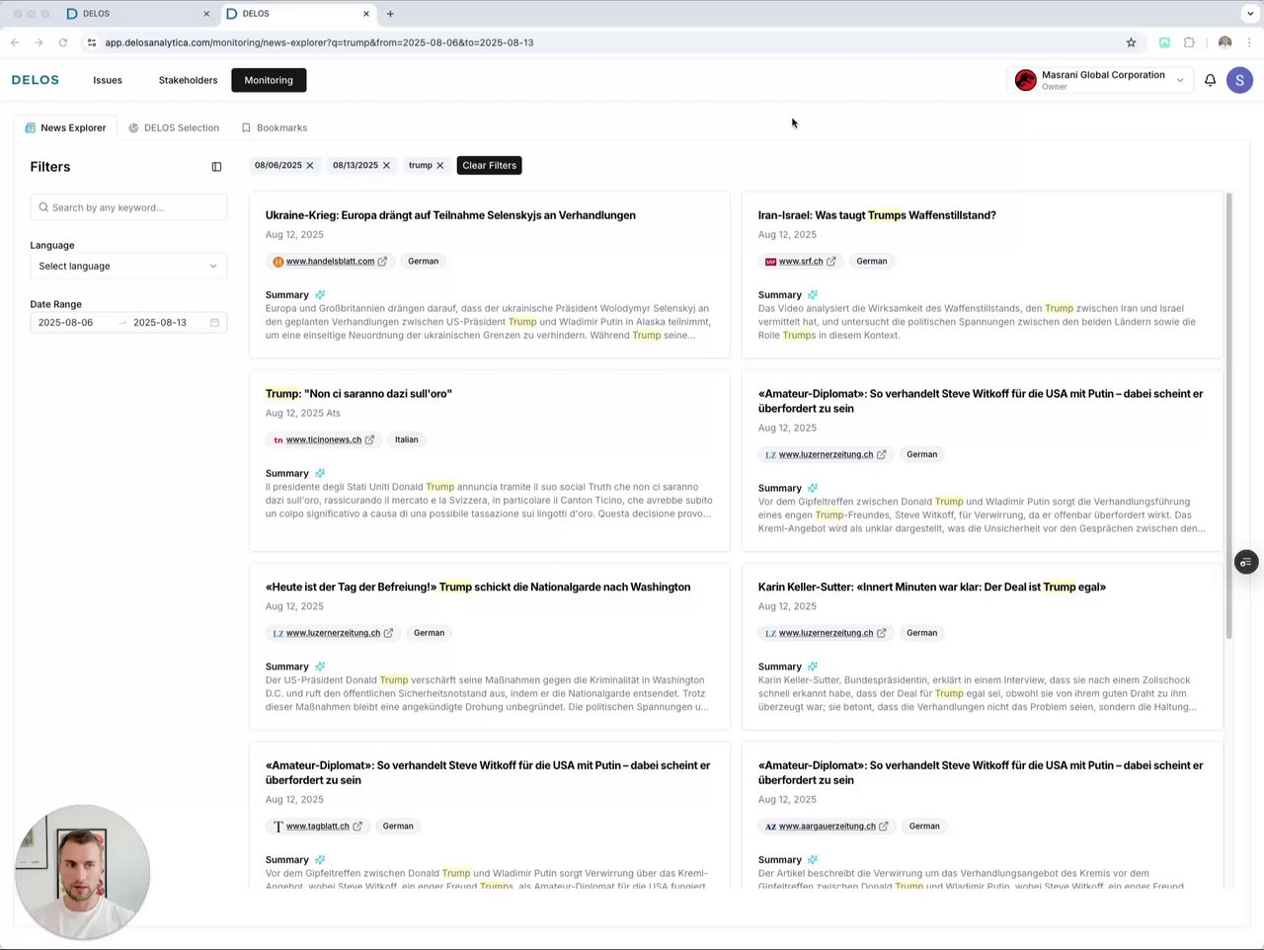1264x950 pixels.
Task: Click the news list vertical scrollbar
Action: tap(1229, 415)
